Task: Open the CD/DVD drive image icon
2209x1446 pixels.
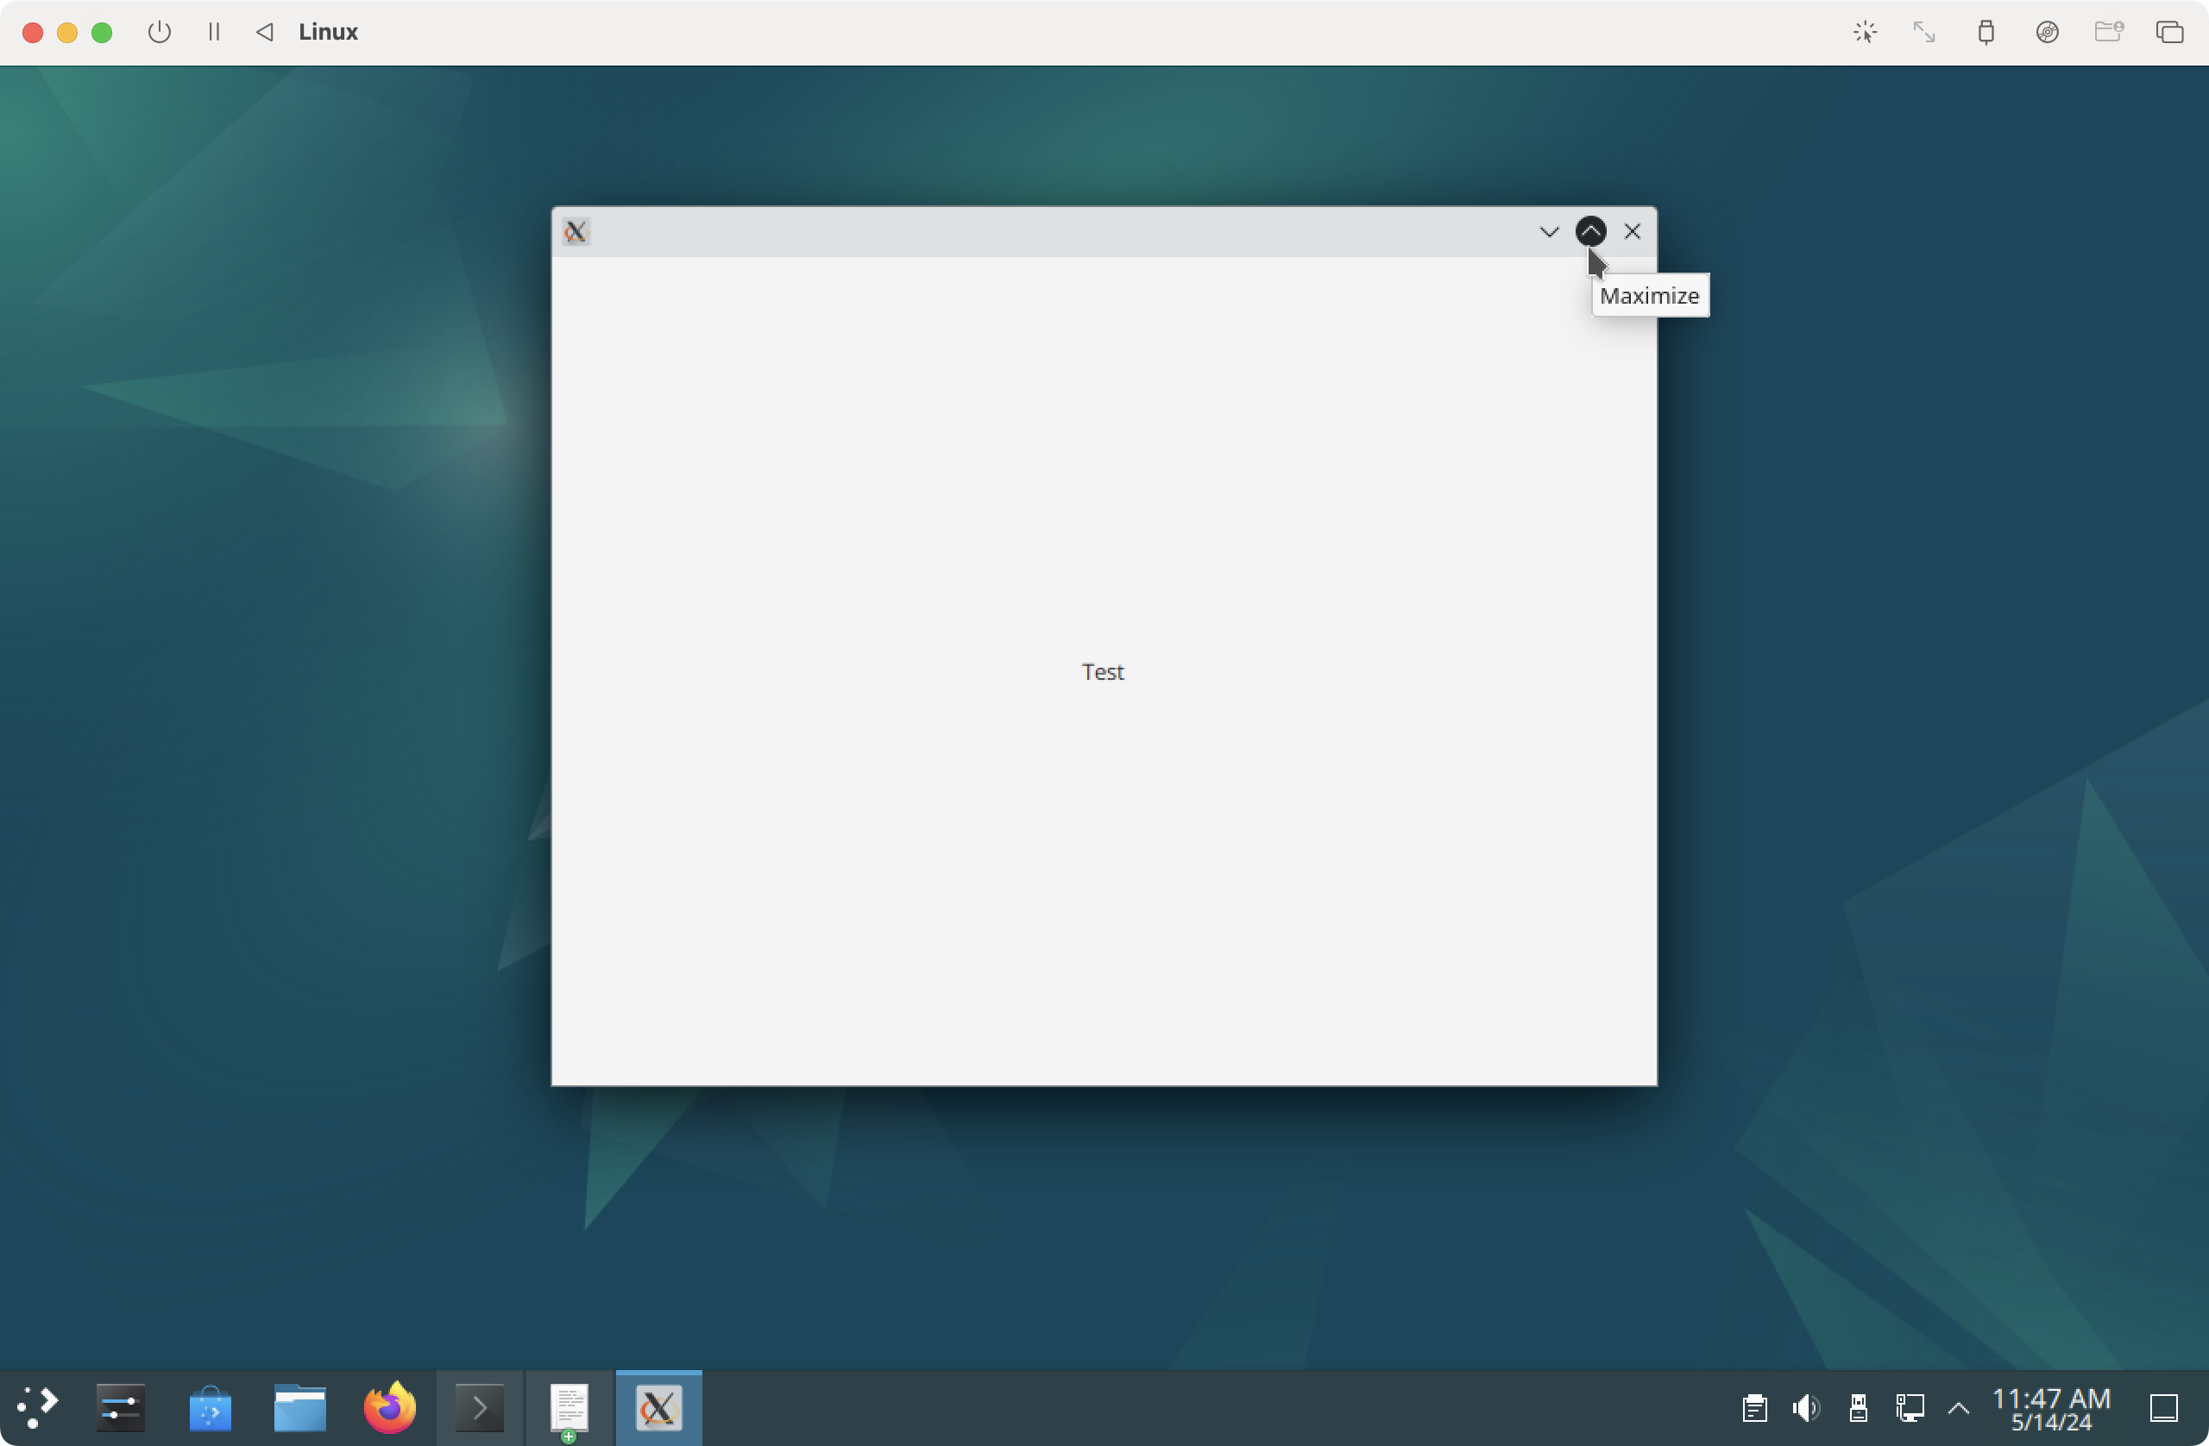Action: 2047,33
